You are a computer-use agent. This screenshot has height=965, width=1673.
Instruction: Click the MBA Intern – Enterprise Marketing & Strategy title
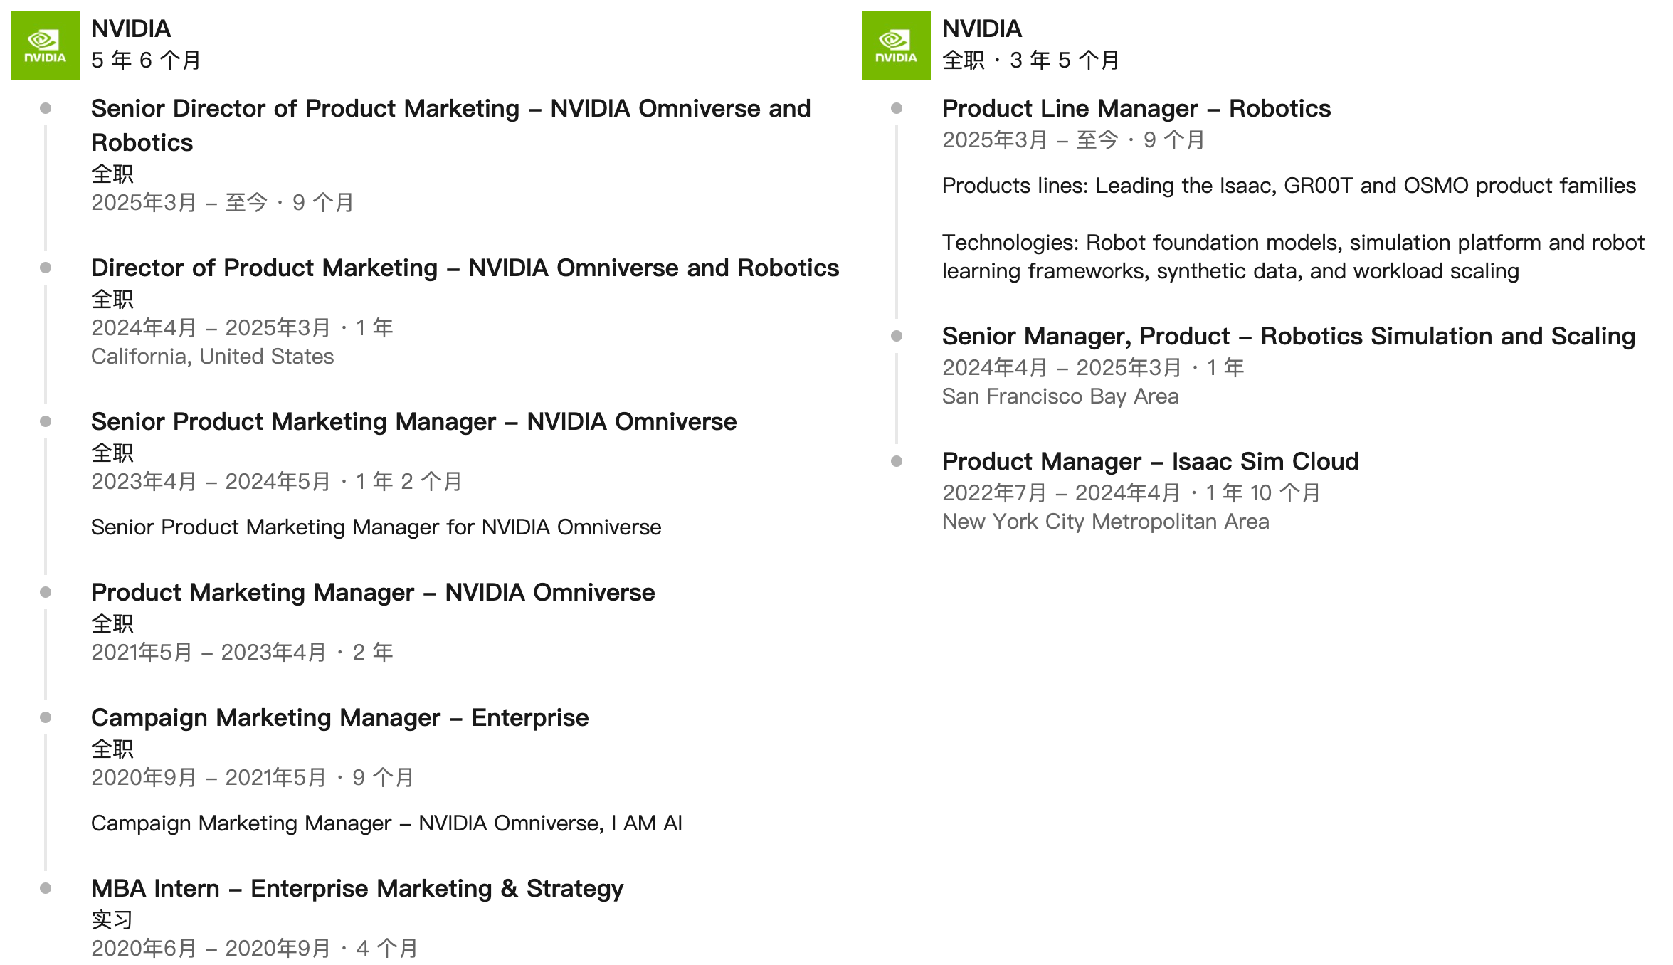coord(357,889)
